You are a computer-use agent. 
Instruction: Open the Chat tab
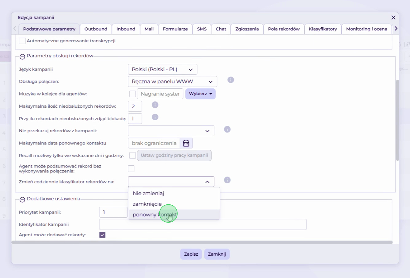[x=221, y=29]
